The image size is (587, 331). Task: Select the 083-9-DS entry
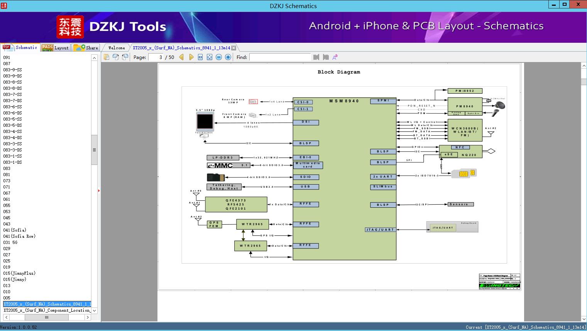coord(12,76)
